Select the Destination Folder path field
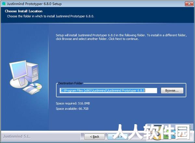 point(108,90)
